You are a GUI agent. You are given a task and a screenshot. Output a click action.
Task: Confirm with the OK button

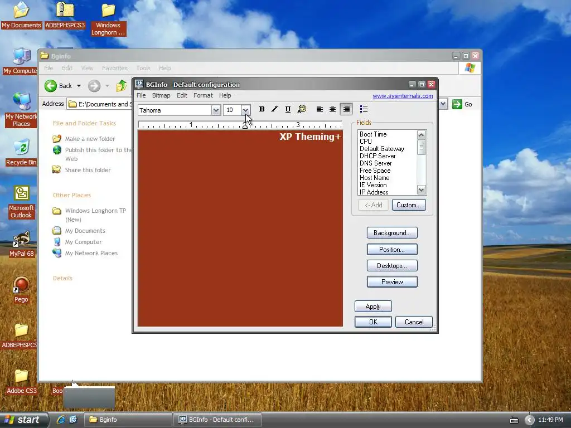tap(373, 322)
